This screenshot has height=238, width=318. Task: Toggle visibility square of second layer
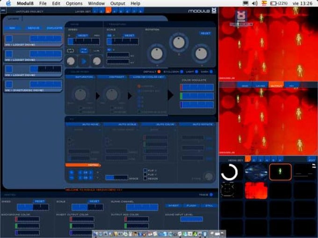click(x=9, y=54)
